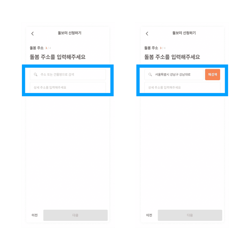
Task: Focus the 주소 또는 건물명으로 검색 search field
Action: coord(68,74)
